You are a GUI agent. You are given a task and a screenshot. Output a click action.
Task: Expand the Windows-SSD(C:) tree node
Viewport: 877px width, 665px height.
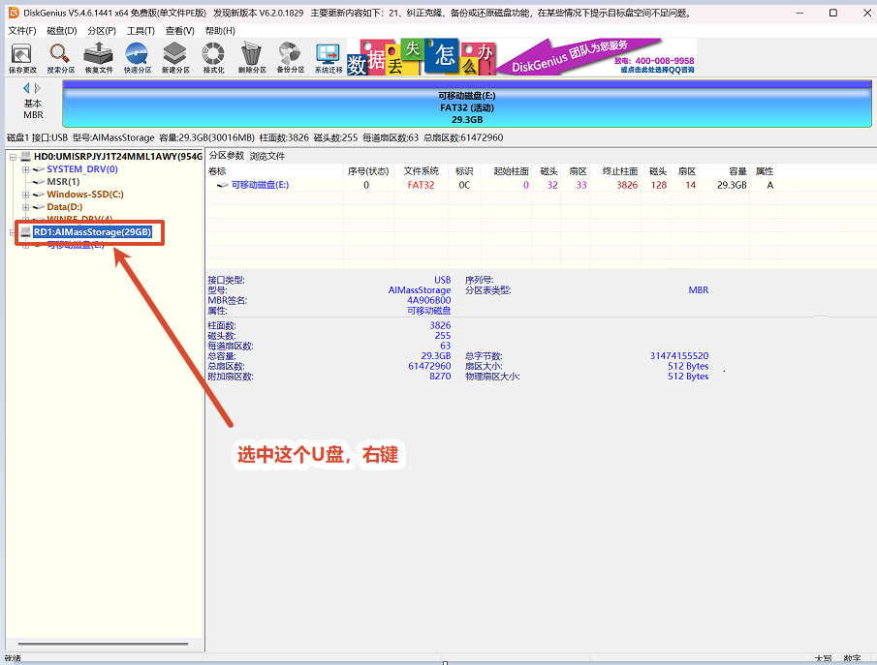click(25, 195)
